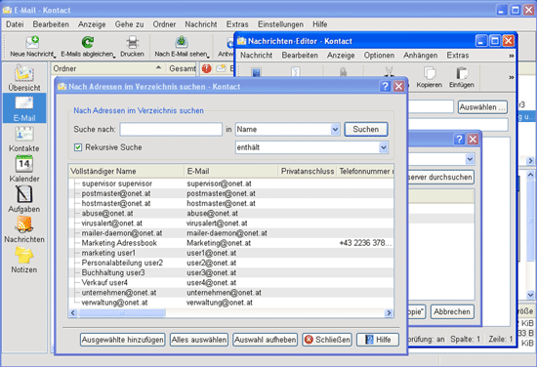537x367 pixels.
Task: Click the results list scroll left arrow
Action: coord(72,313)
